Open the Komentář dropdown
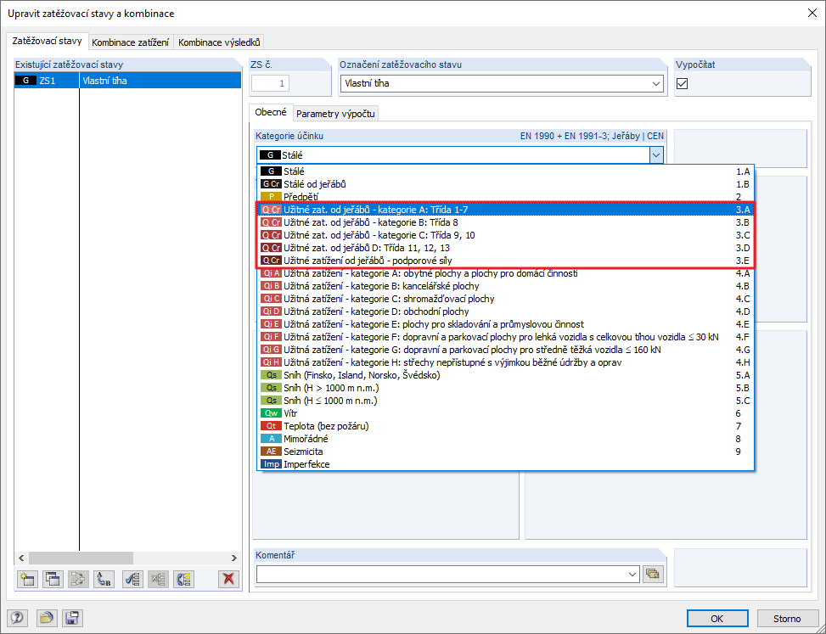This screenshot has width=826, height=634. (633, 574)
